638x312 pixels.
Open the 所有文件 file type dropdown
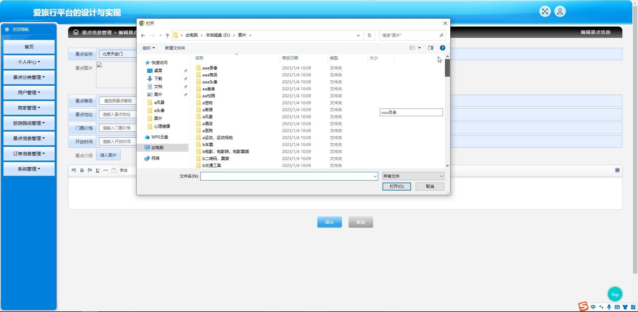413,176
